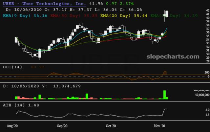Click the gap-up white candle near price 41
Image resolution: width=210 pixels, height=132 pixels.
(167, 14)
